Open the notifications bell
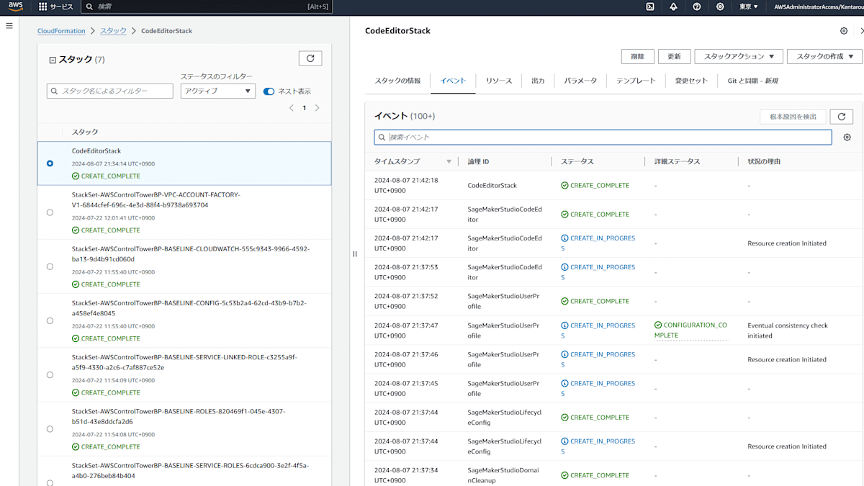This screenshot has width=864, height=486. tap(673, 6)
